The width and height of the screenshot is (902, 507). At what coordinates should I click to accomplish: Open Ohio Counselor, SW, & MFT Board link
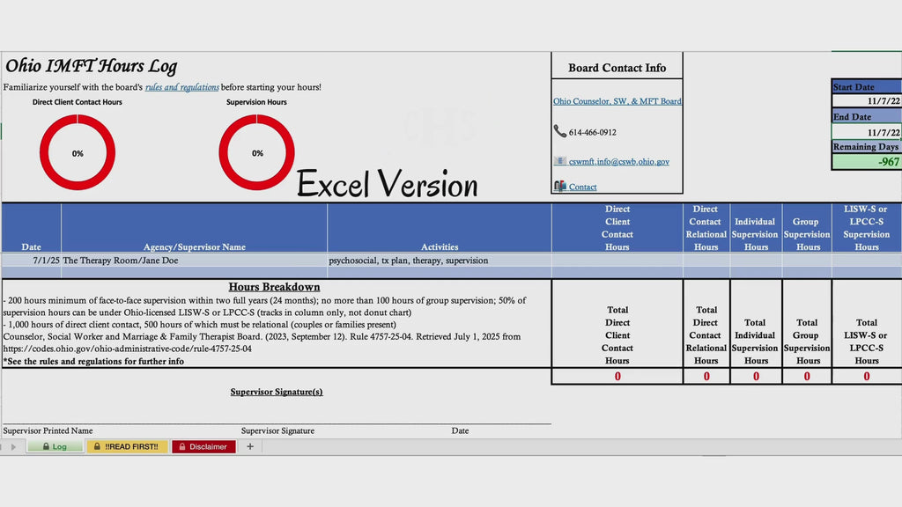click(x=617, y=101)
